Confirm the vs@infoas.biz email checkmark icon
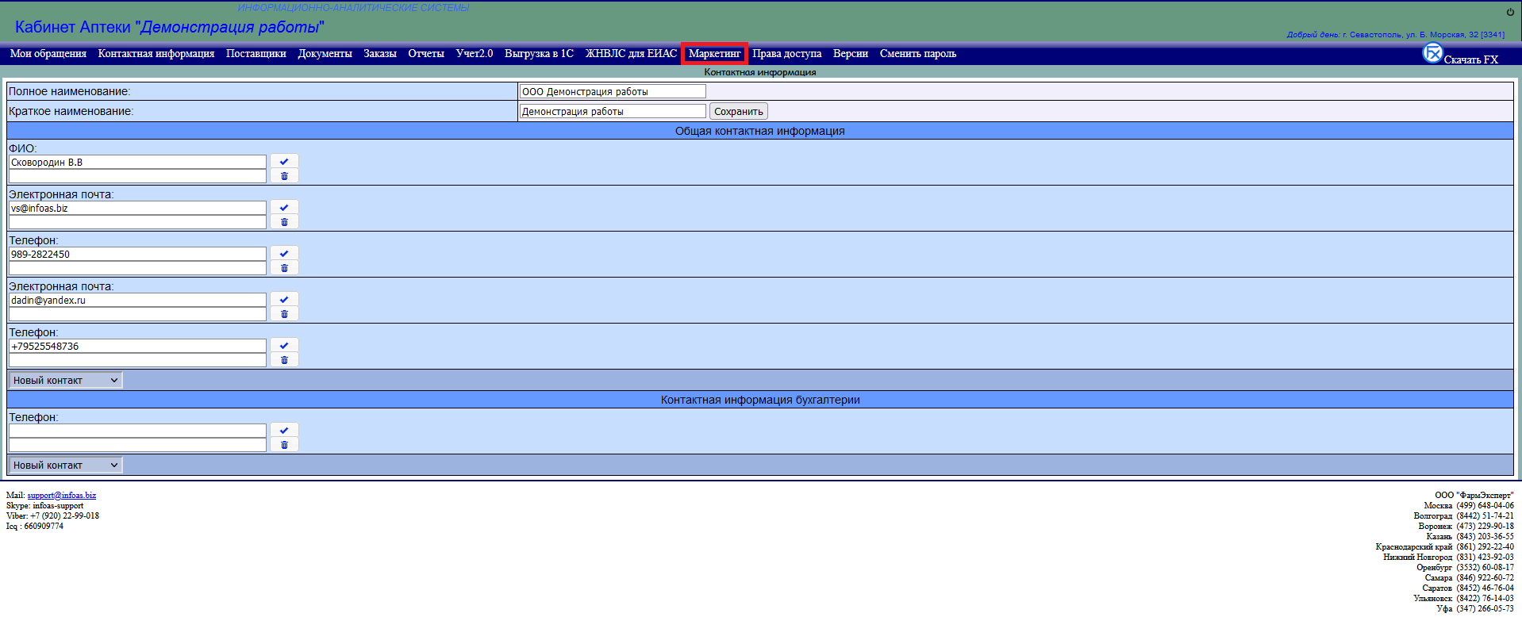Screen dimensions: 1522x617 click(x=284, y=208)
